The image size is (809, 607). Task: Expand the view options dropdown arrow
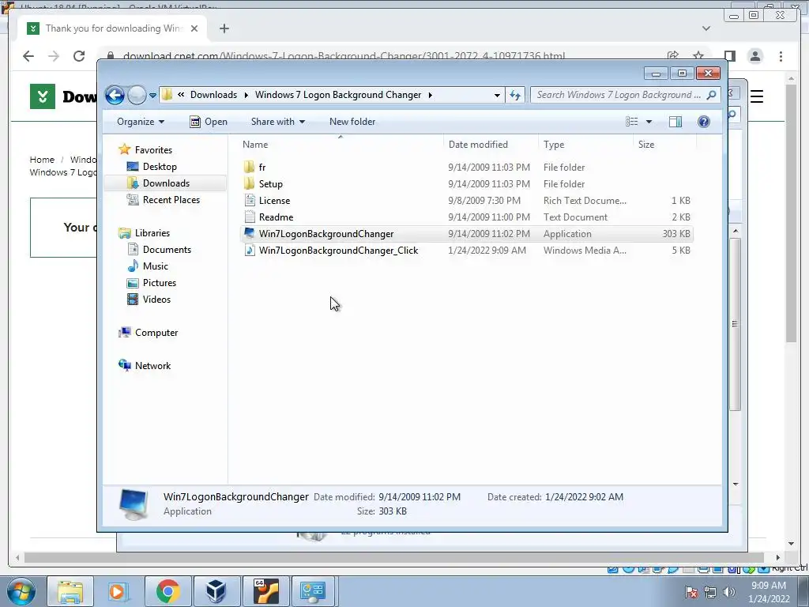[649, 122]
